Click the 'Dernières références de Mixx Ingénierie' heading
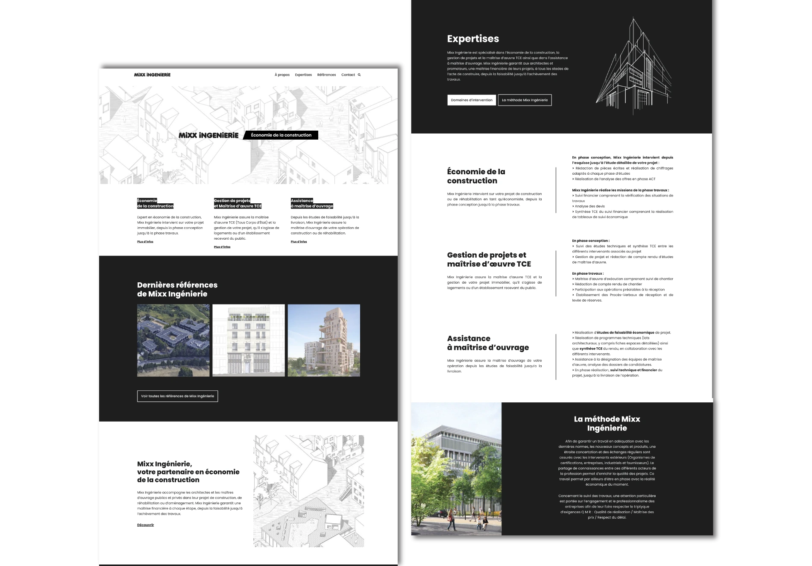Screen dimensions: 812x566 click(177, 289)
